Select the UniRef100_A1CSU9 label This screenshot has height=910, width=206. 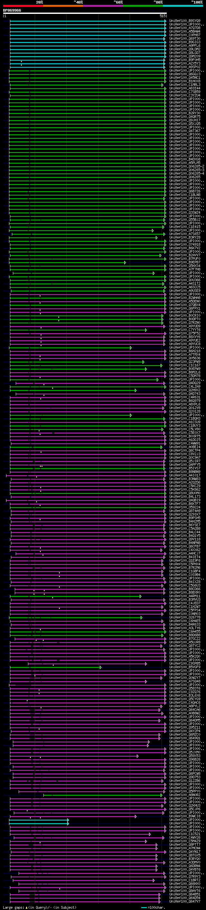(x=185, y=422)
